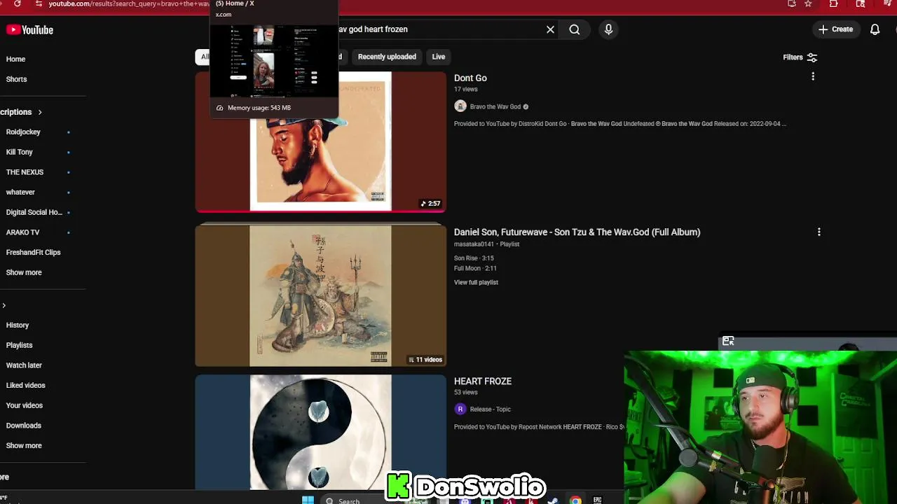Open the three-dot menu for Daniel Son playlist

point(819,232)
